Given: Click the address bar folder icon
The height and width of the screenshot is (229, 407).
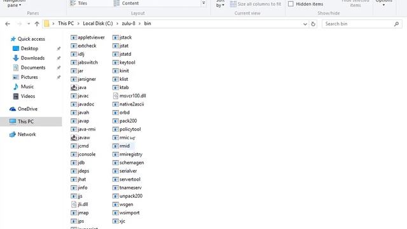Looking at the screenshot, I should [x=46, y=24].
